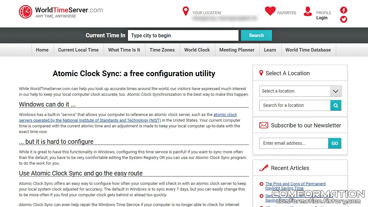This screenshot has height=207, width=368.
Task: Click the FAVORITES label in header
Action: (287, 13)
